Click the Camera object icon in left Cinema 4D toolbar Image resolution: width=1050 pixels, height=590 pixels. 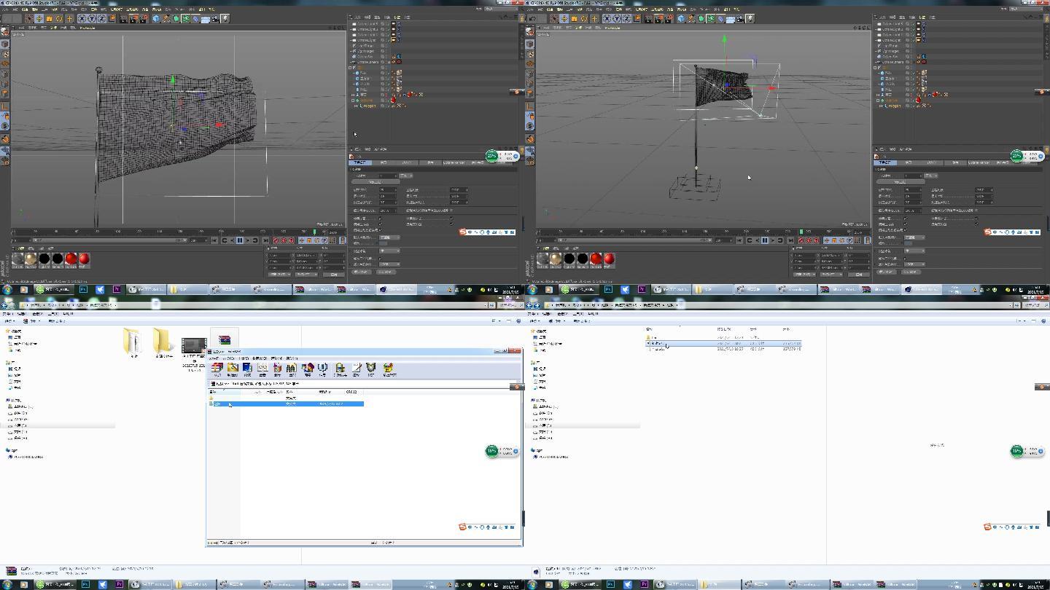216,18
